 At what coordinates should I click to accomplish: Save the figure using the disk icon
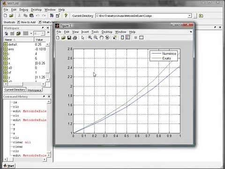69,38
